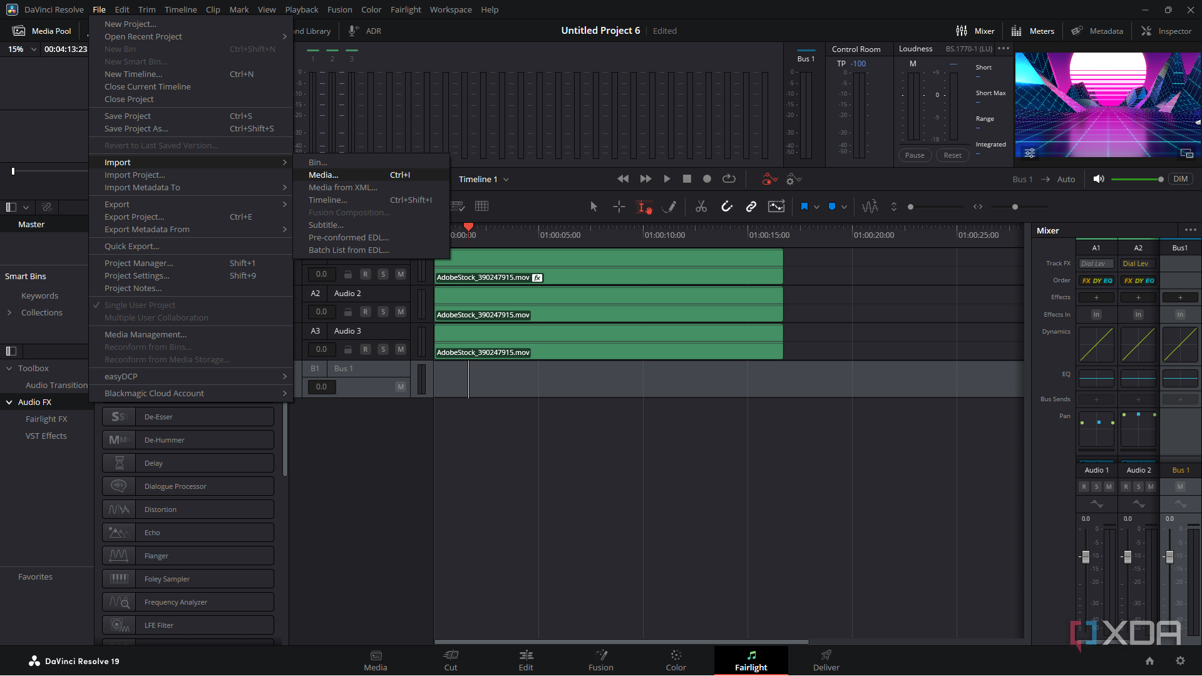This screenshot has width=1202, height=676.
Task: Expand the Collections smart bin
Action: tap(9, 312)
